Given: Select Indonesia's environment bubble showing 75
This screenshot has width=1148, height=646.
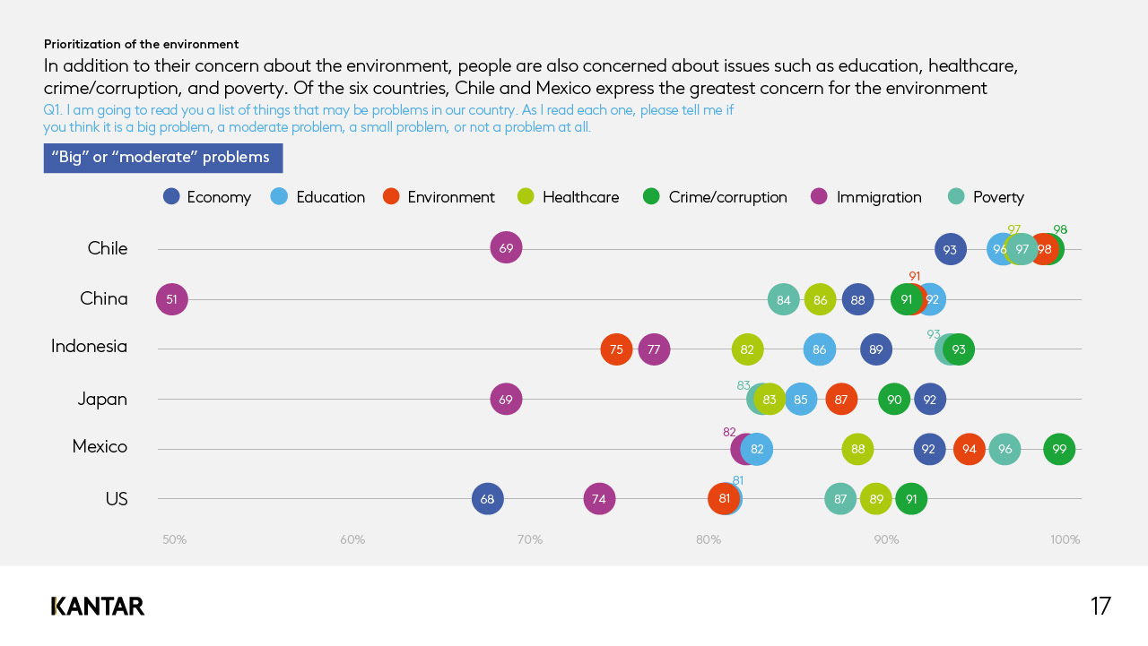Looking at the screenshot, I should [x=616, y=349].
